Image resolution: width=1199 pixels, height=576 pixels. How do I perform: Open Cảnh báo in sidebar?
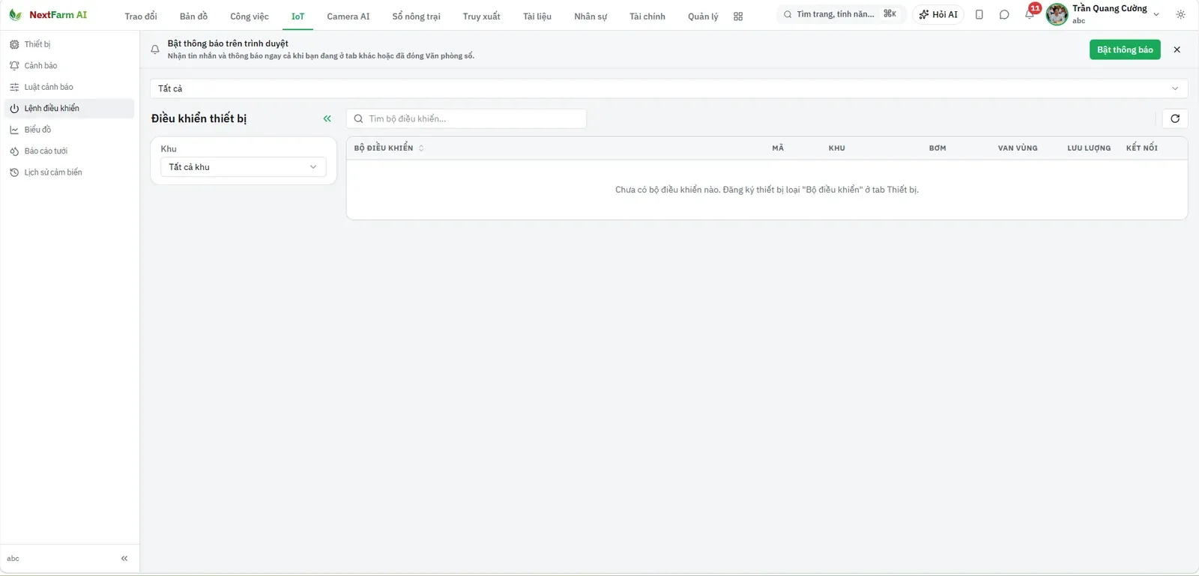[69, 66]
